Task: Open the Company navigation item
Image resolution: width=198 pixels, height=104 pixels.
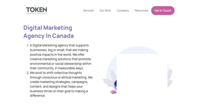Action: (x=123, y=11)
